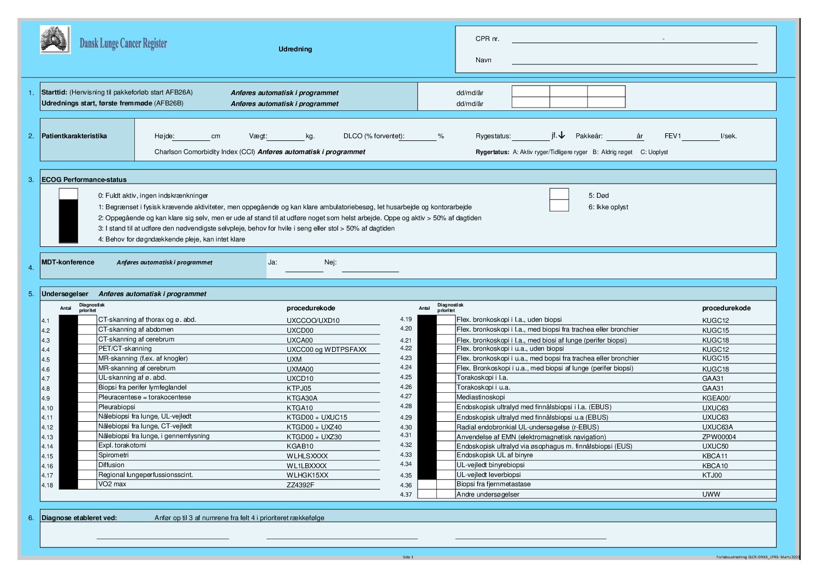Click first date box for Starttid row
The height and width of the screenshot is (578, 817).
(x=531, y=91)
